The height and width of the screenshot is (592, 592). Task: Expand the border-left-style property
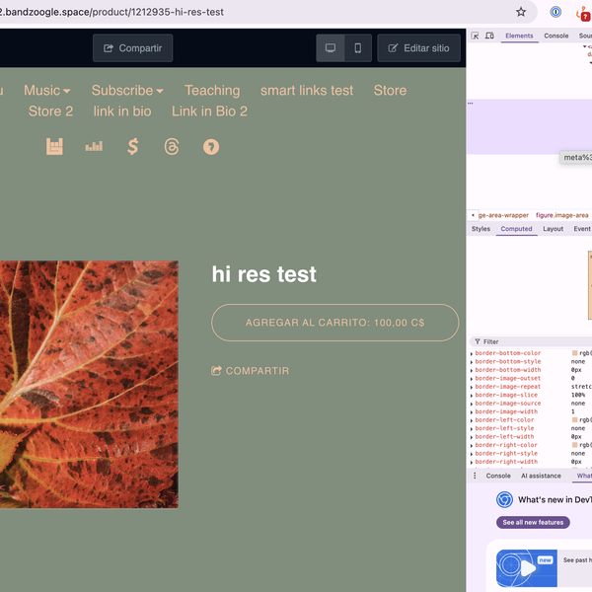pos(472,429)
